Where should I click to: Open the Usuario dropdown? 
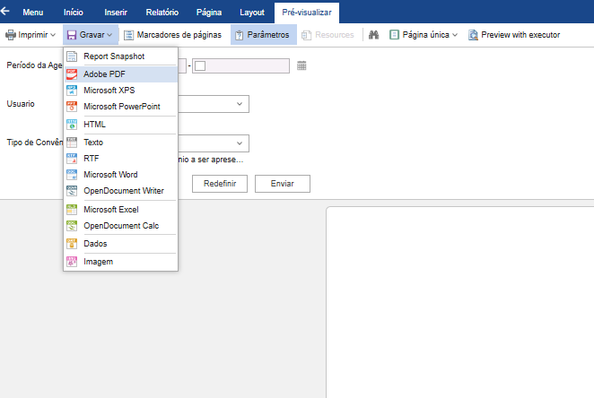coord(239,104)
